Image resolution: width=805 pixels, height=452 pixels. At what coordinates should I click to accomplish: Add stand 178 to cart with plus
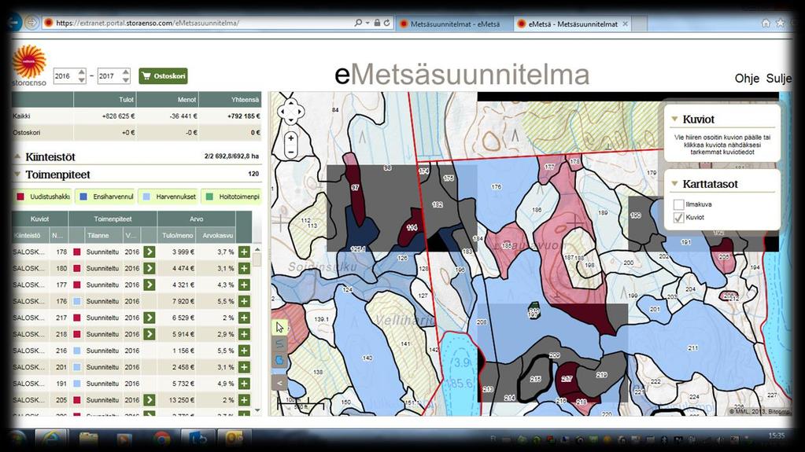tap(245, 252)
